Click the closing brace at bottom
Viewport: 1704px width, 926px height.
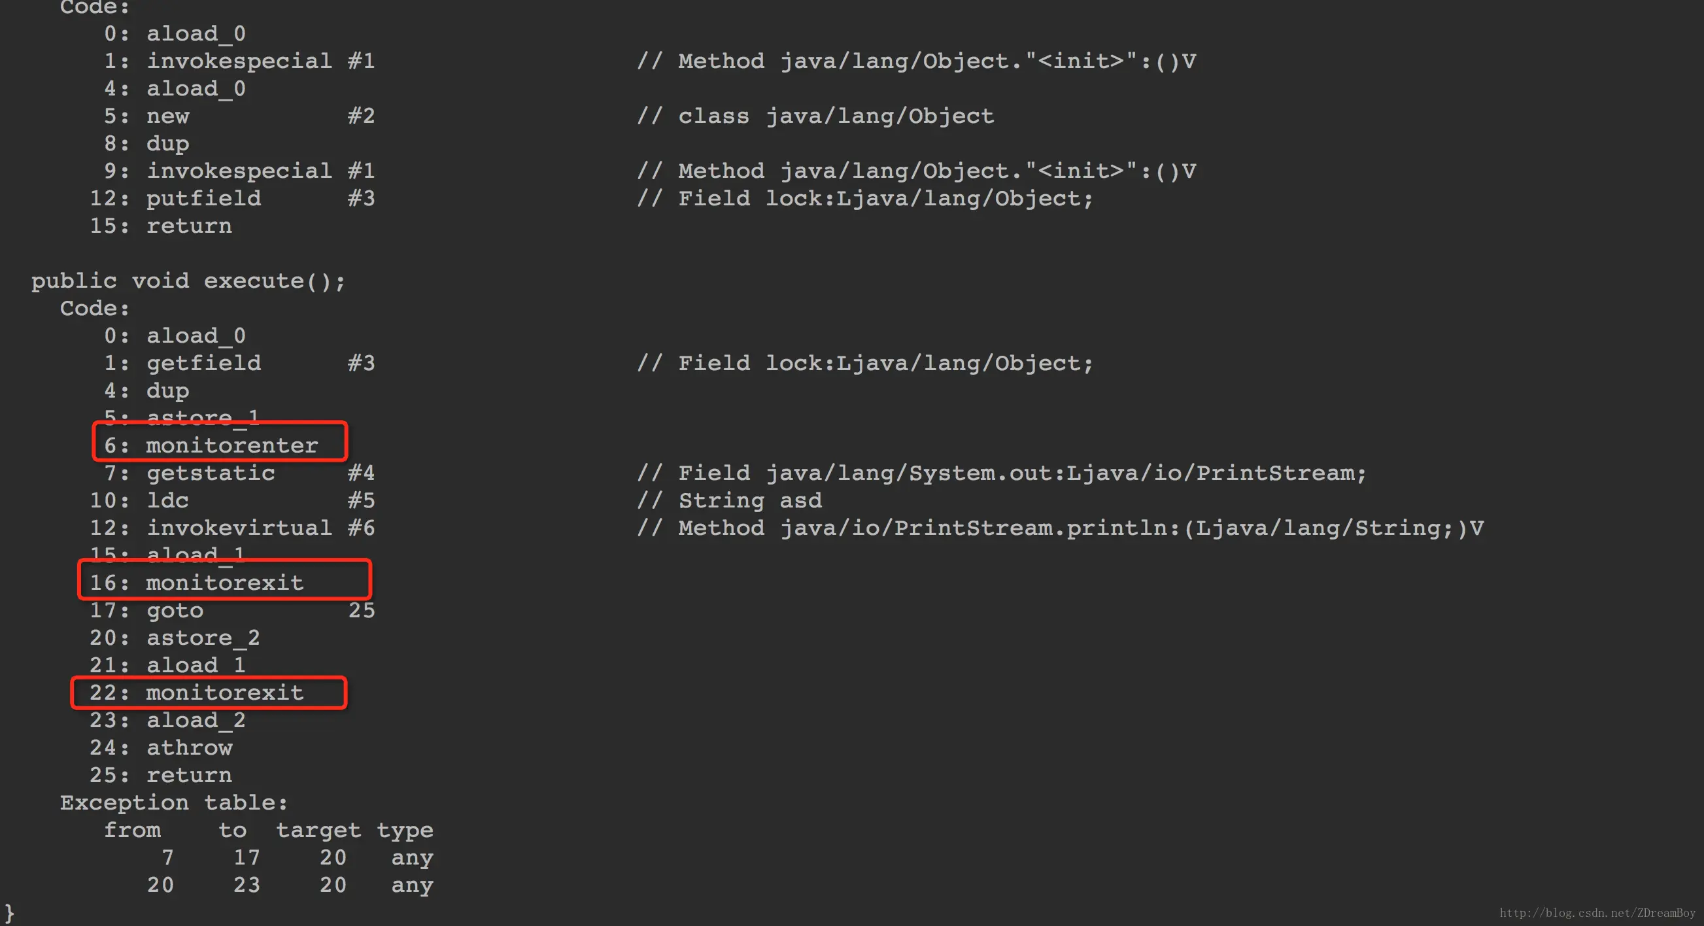tap(9, 913)
